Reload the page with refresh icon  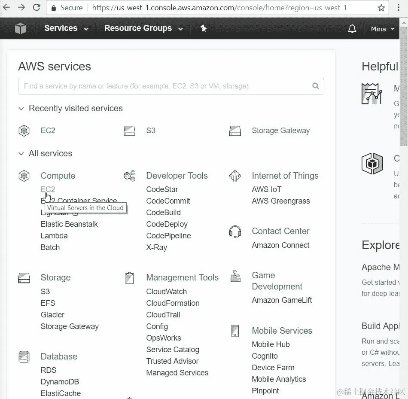(x=37, y=7)
